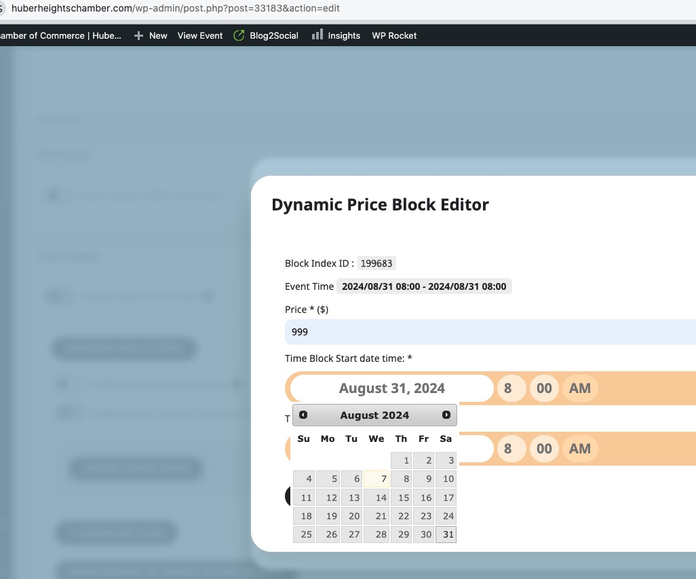Select August 20 in calendar

[351, 516]
